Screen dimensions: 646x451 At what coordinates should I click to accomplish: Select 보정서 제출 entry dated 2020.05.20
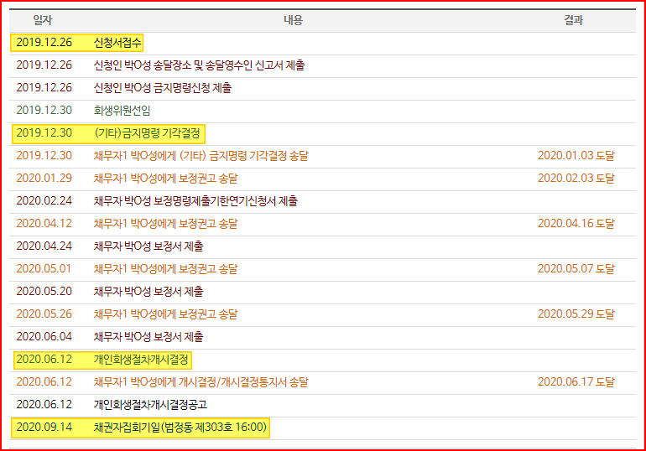tap(148, 292)
